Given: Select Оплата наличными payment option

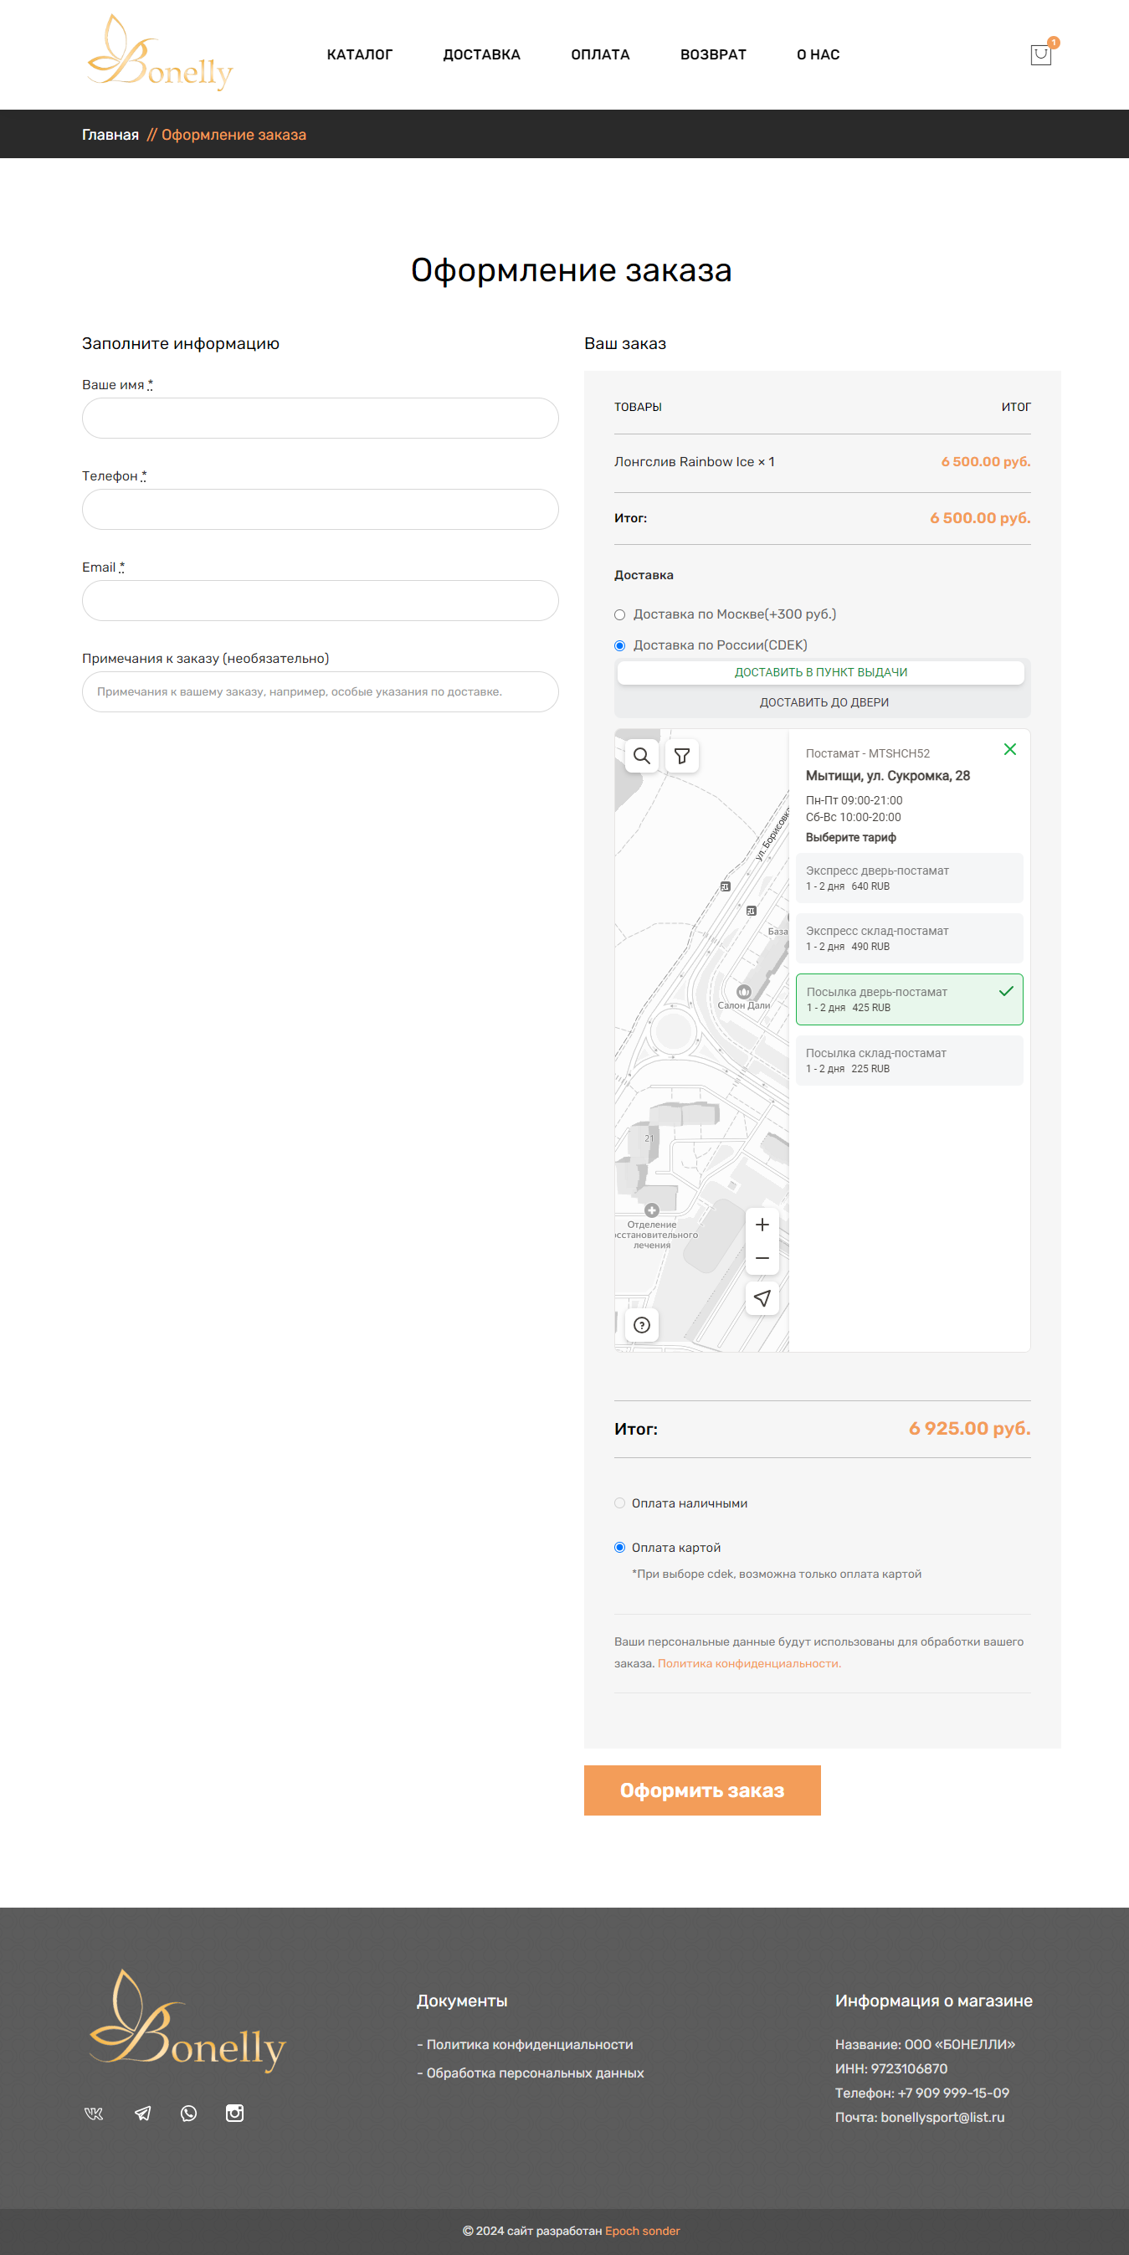Looking at the screenshot, I should (619, 1503).
